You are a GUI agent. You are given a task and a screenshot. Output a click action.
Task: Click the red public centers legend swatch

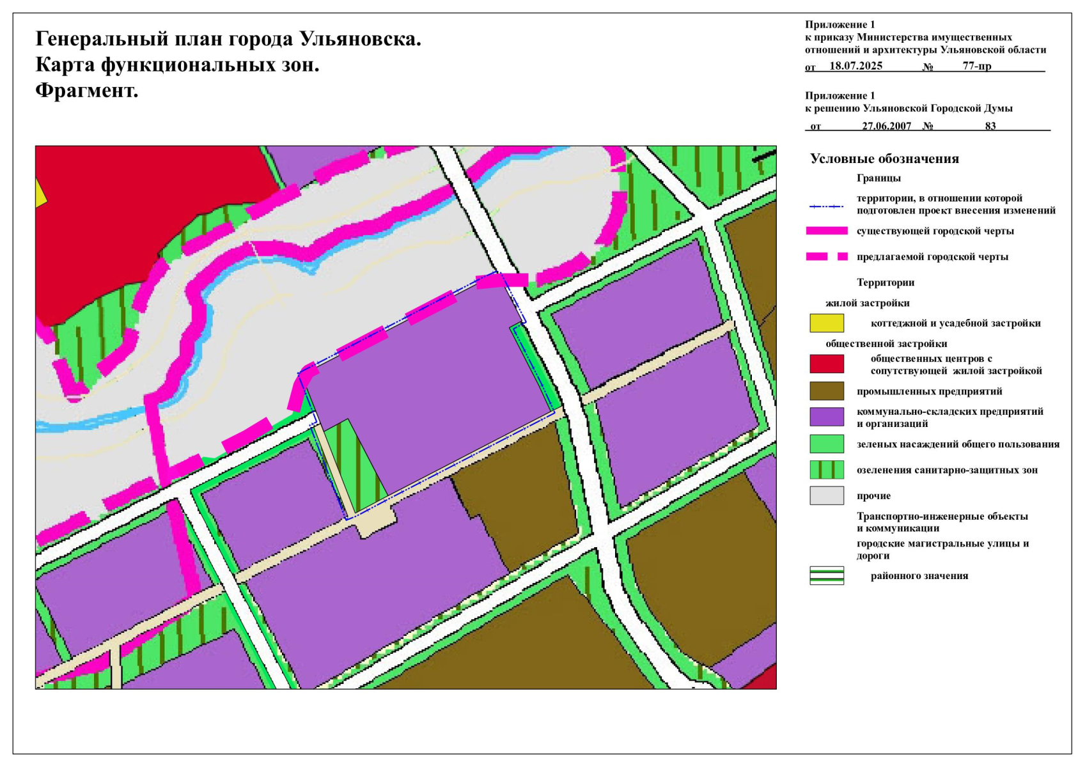coord(826,364)
